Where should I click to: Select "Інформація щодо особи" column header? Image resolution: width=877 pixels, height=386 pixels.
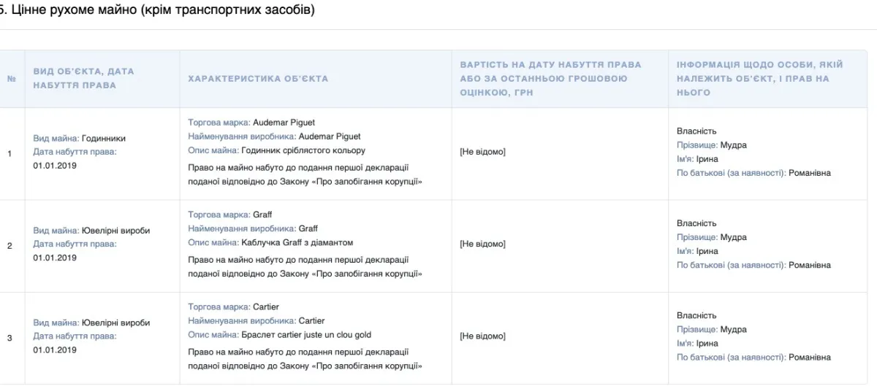click(x=760, y=79)
